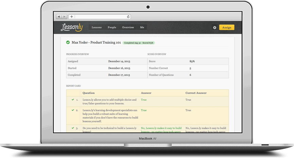Click question 3 text 'Do you need to be technical'
The width and height of the screenshot is (294, 162).
109,130
